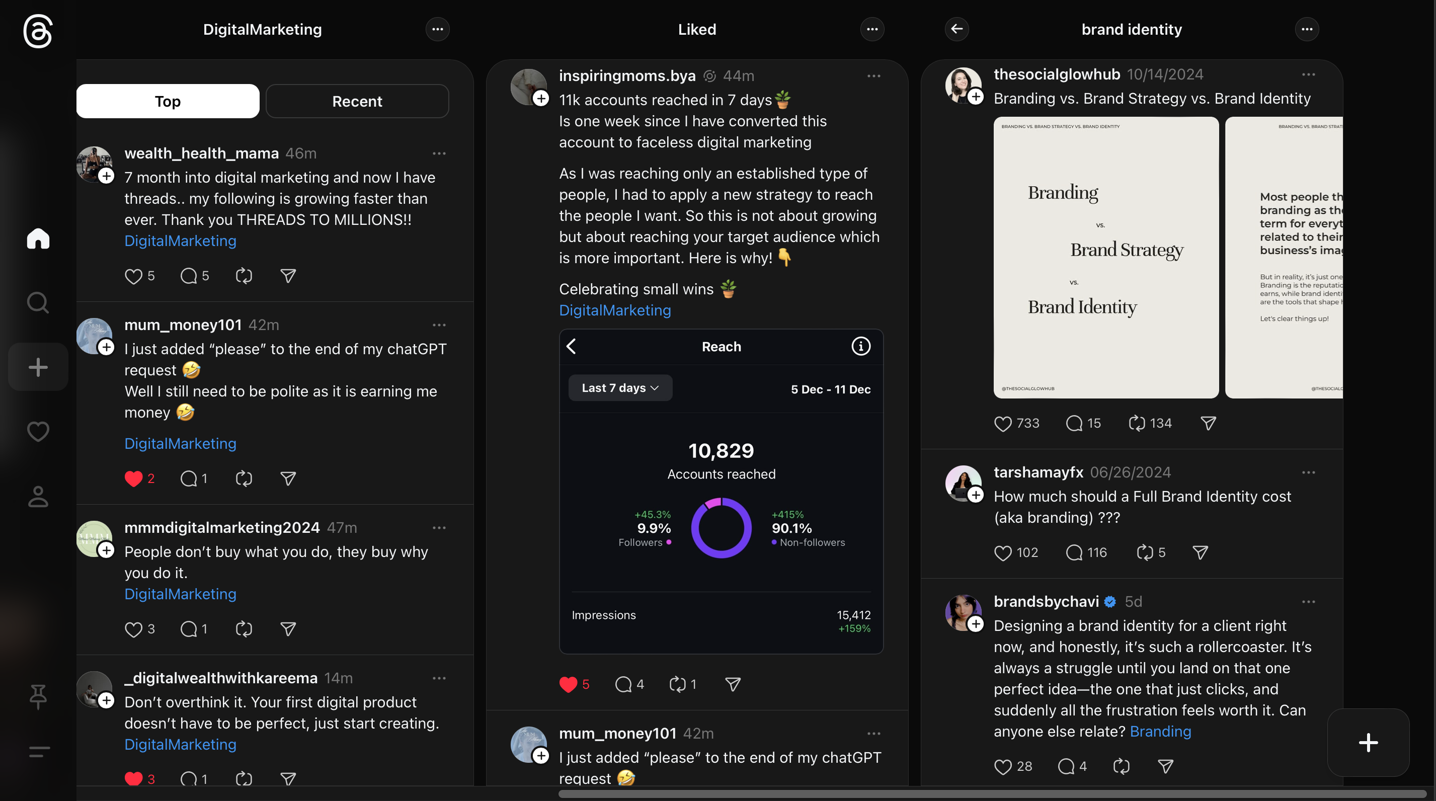Viewport: 1436px width, 801px height.
Task: Click the liked/heart icon in sidebar
Action: [37, 431]
